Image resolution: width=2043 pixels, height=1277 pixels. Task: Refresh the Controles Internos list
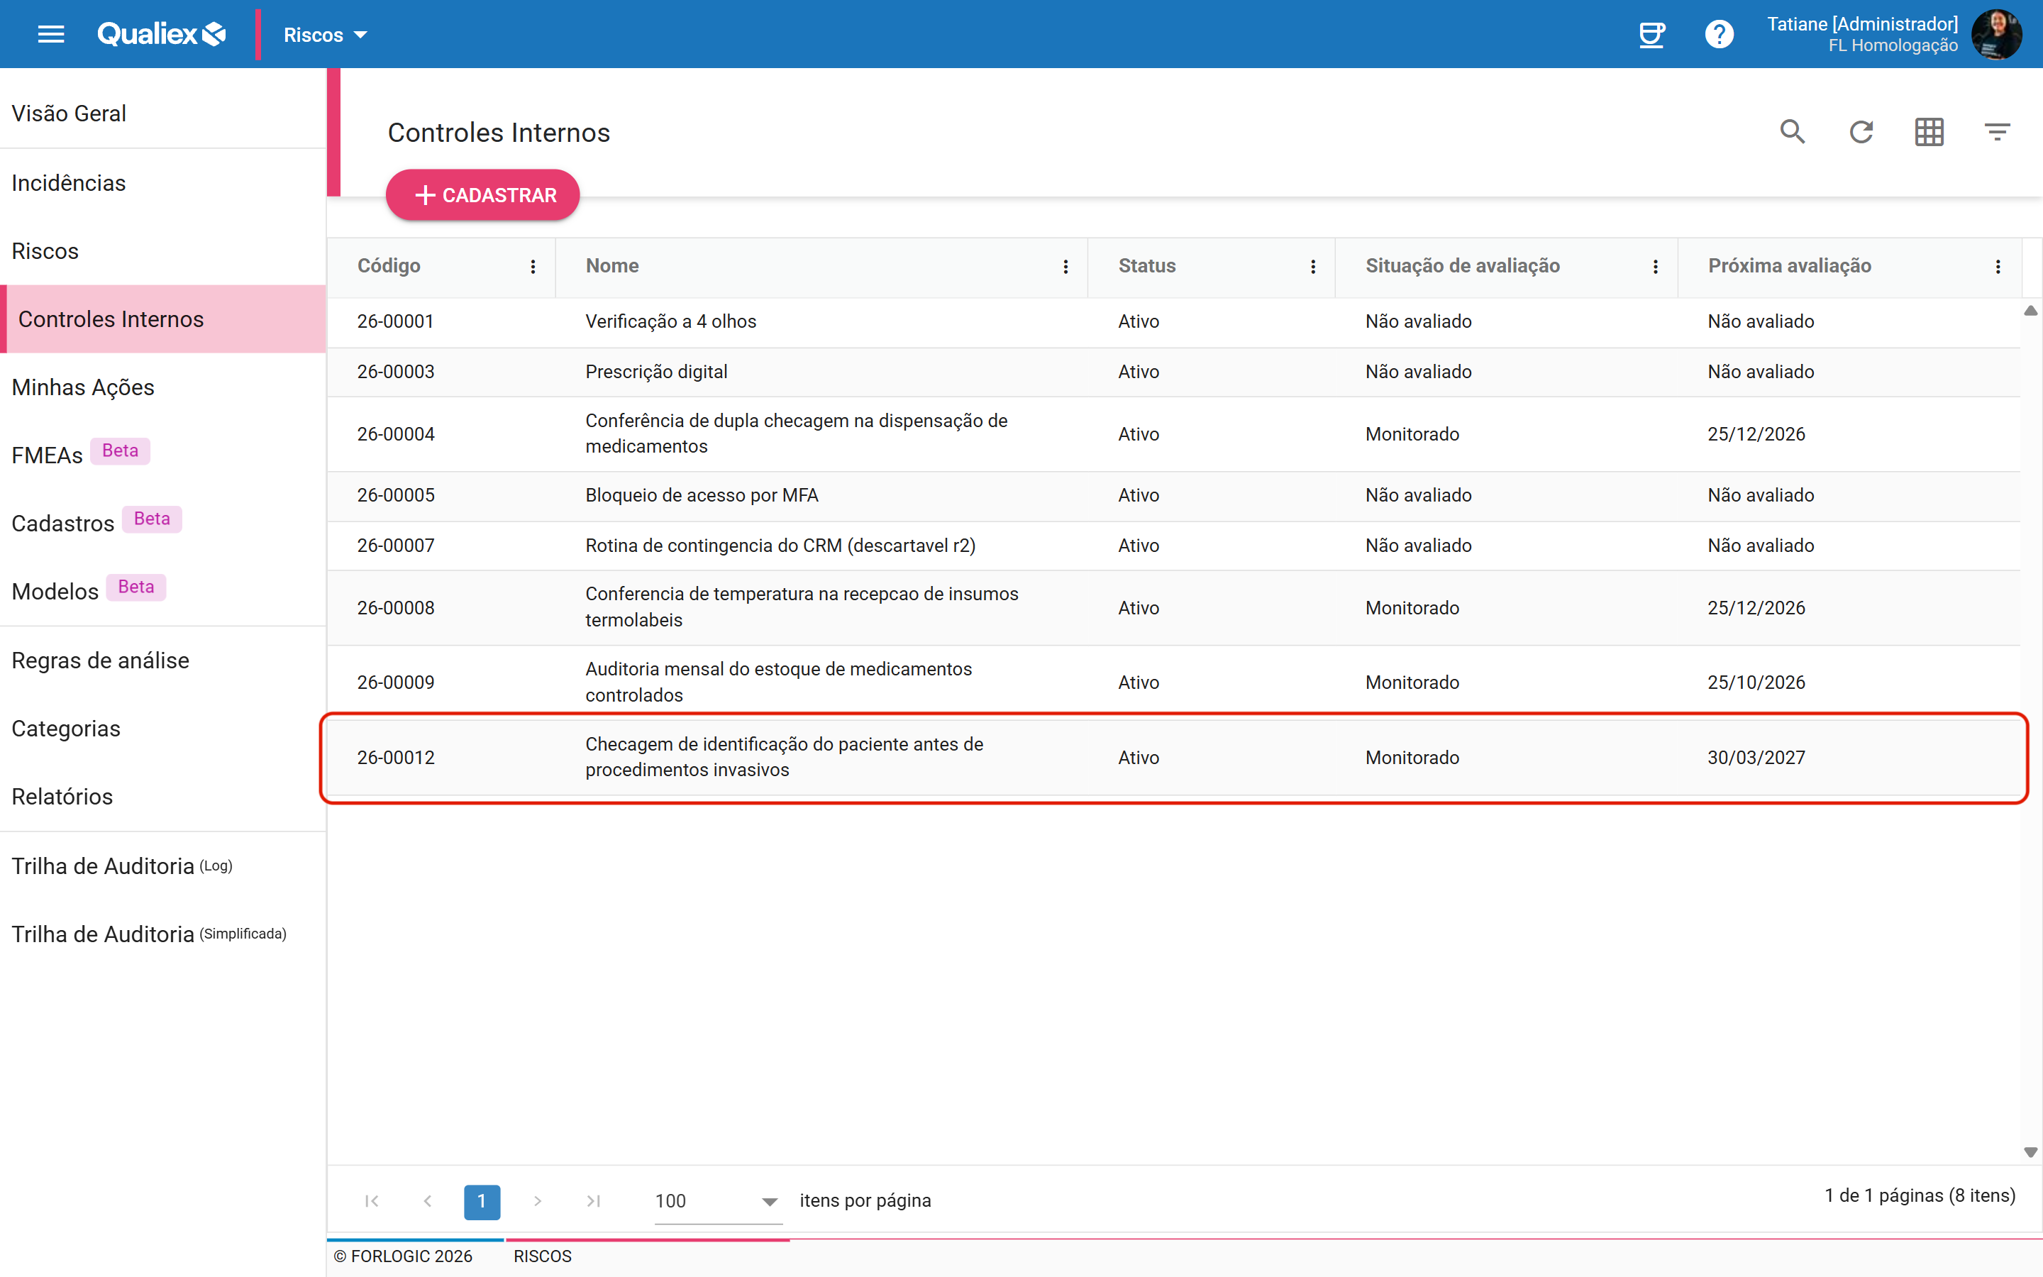point(1861,132)
